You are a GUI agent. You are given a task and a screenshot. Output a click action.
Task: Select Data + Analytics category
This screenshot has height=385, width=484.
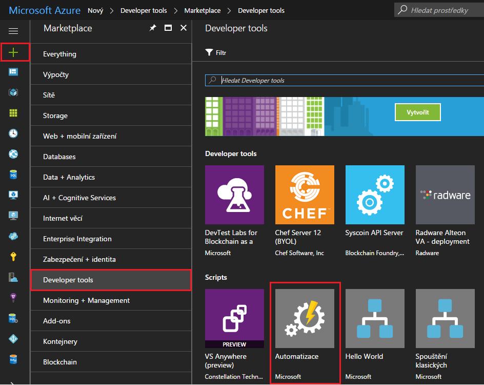click(x=111, y=177)
